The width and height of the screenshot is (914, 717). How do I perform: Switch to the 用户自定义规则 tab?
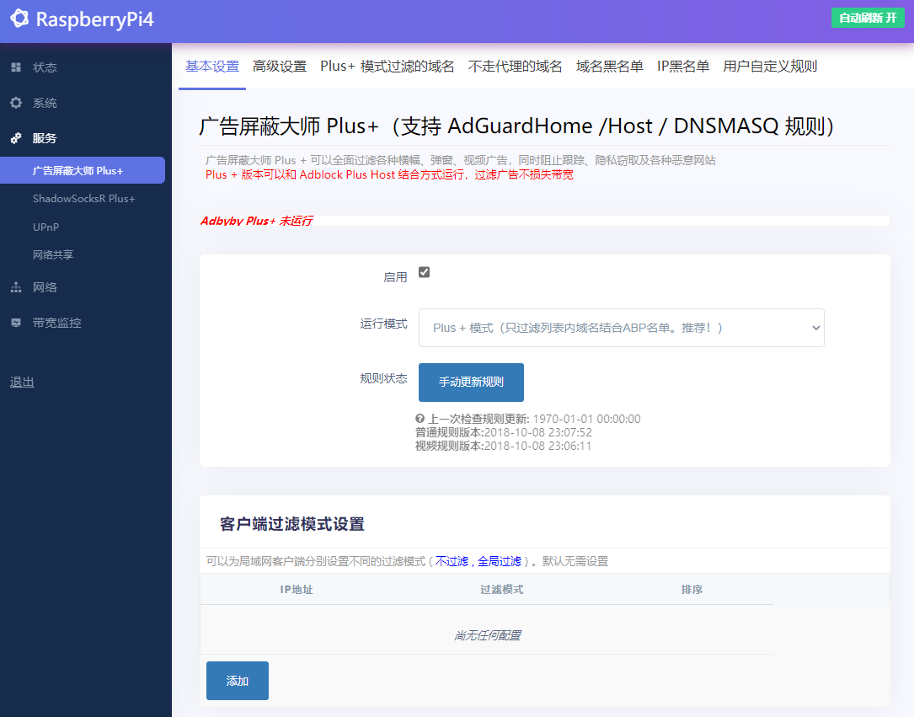(769, 66)
